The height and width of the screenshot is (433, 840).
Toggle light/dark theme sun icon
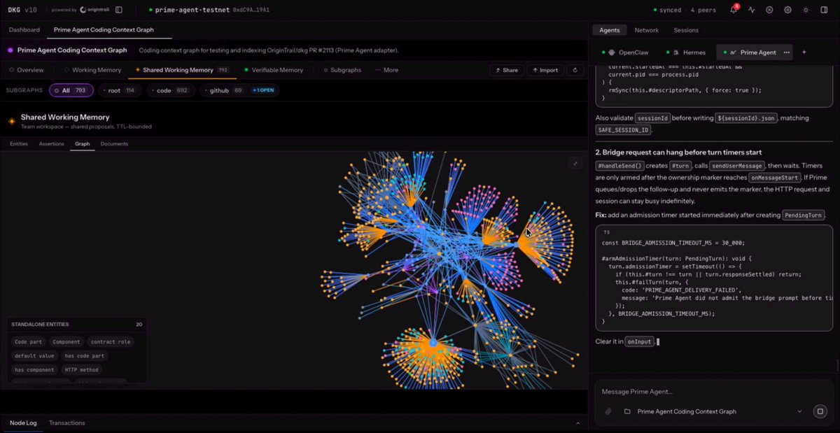point(806,10)
